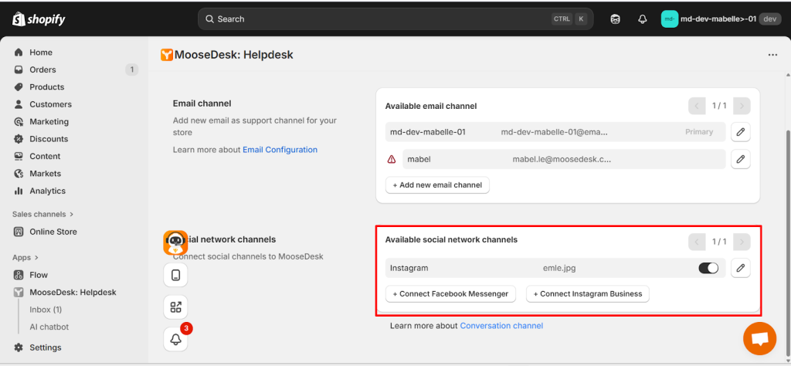This screenshot has width=791, height=366.
Task: Click the notification bell in top bar
Action: point(642,19)
